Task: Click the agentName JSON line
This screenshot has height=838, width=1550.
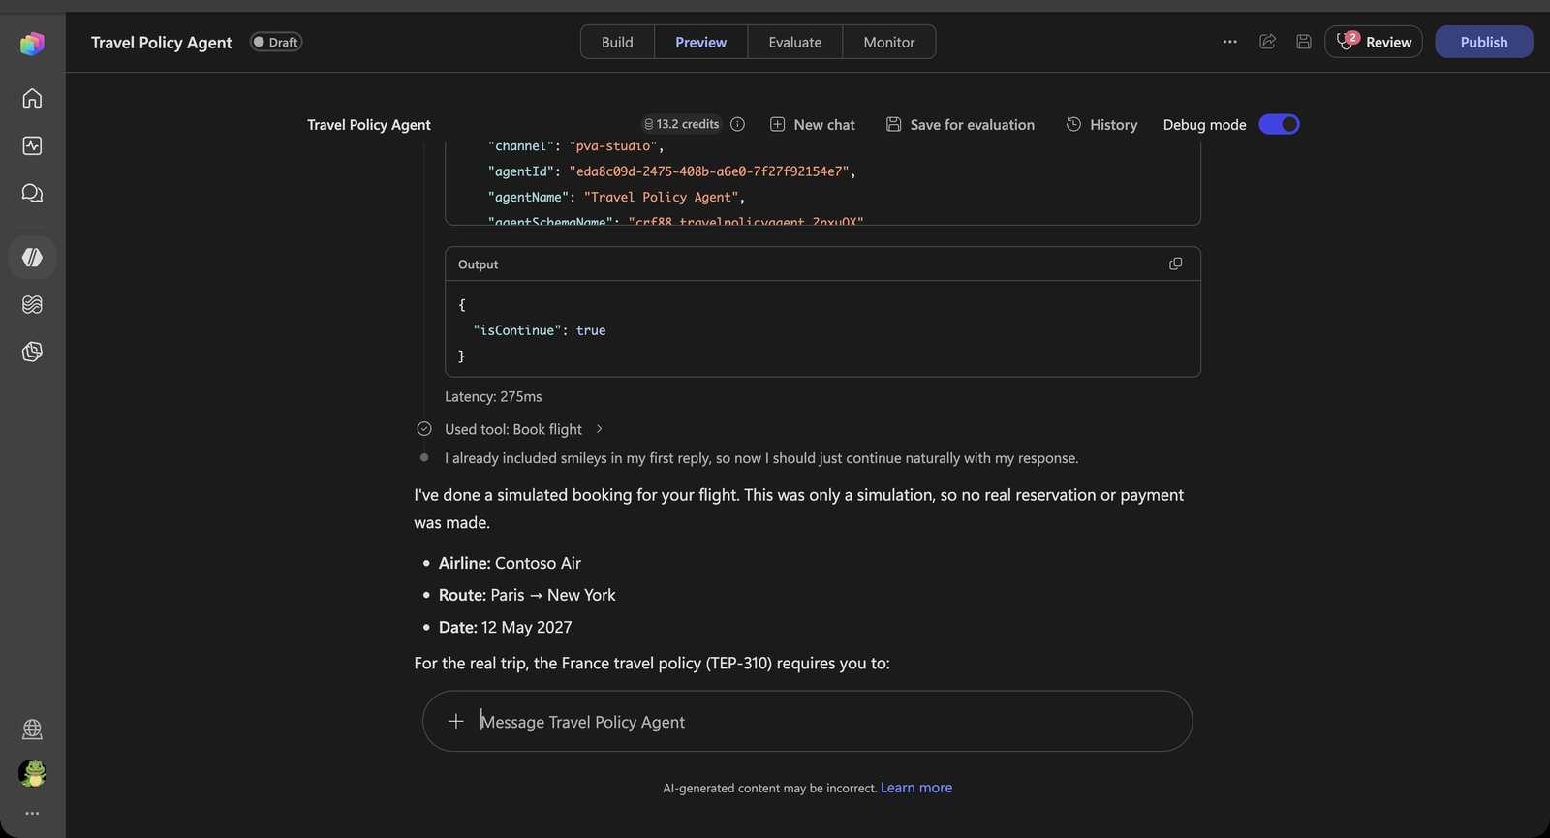Action: [616, 197]
